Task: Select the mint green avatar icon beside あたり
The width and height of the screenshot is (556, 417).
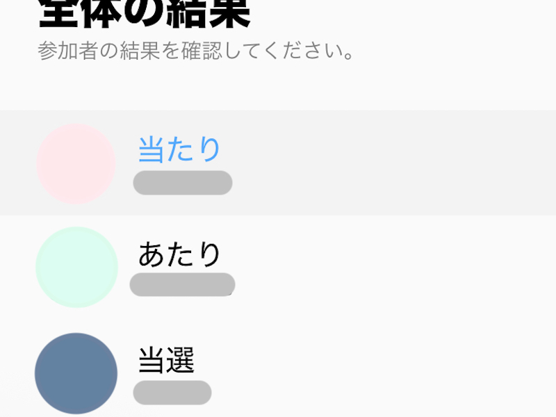Action: pos(76,265)
